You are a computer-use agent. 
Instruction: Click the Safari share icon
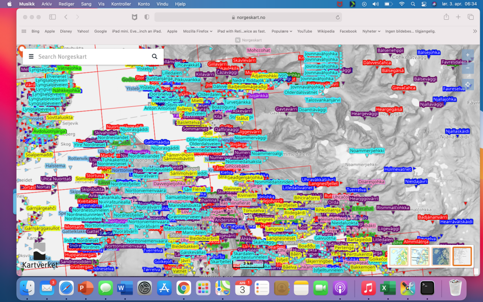tap(446, 17)
